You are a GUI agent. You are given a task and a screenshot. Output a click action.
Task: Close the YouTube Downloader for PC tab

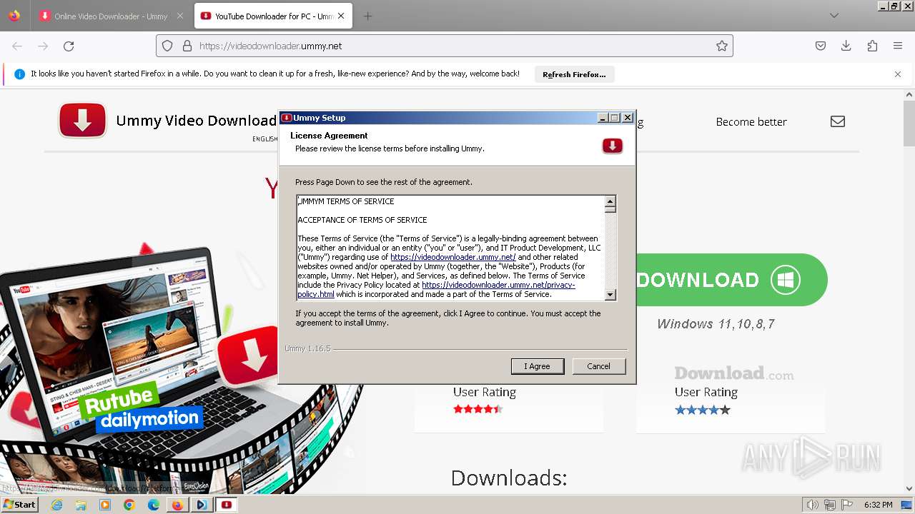(x=342, y=16)
